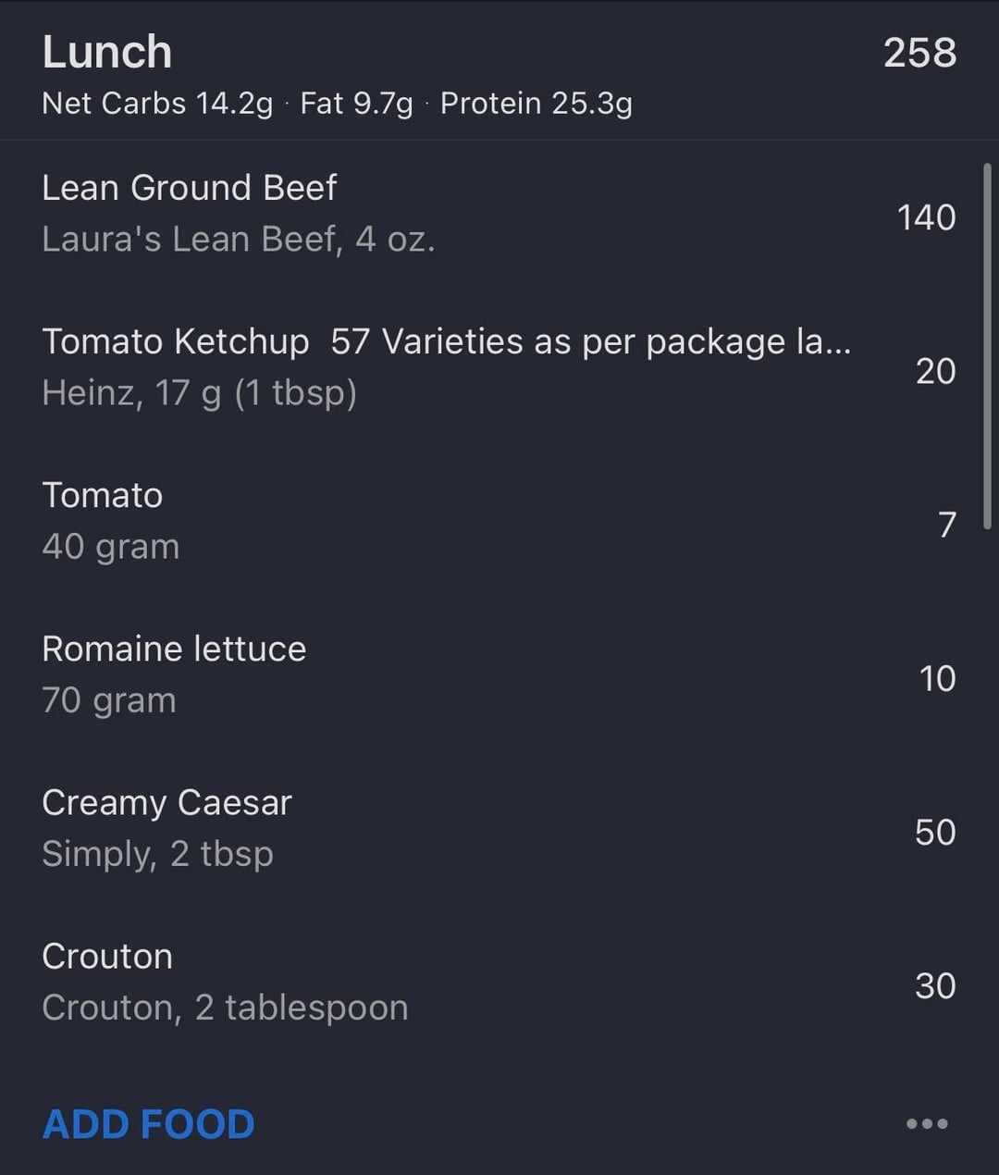This screenshot has width=999, height=1175.
Task: Select the Tomato Ketchup Heinz entry
Action: point(444,366)
